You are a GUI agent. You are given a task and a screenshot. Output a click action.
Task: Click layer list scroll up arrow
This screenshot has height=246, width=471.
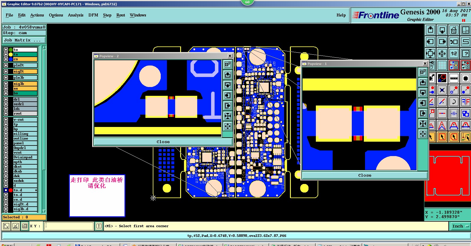[44, 47]
